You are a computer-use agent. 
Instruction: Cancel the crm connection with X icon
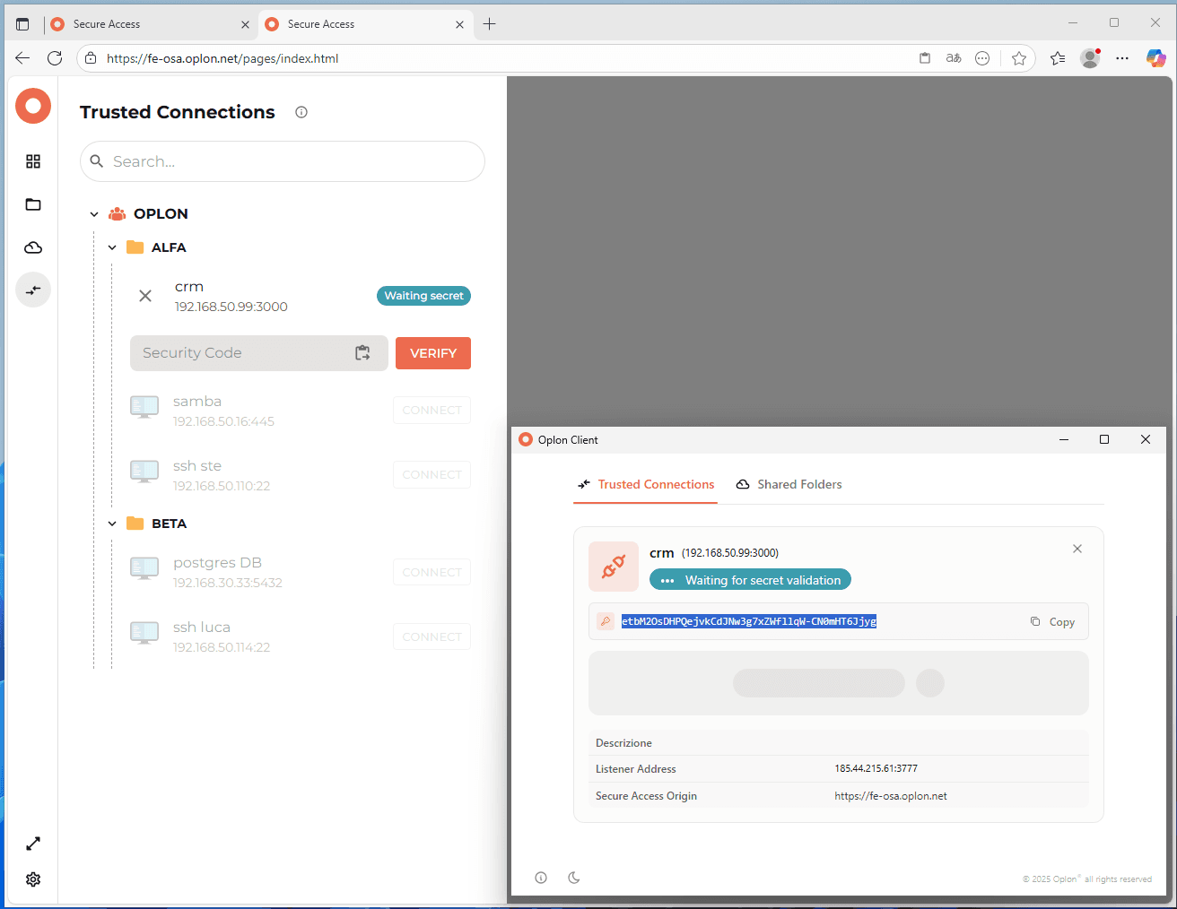click(x=145, y=296)
